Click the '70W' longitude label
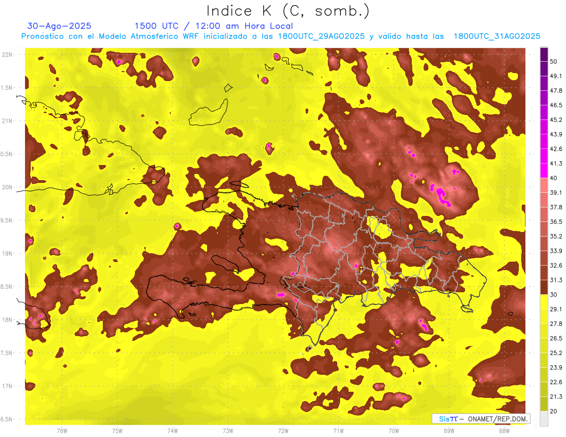 pos(394,431)
